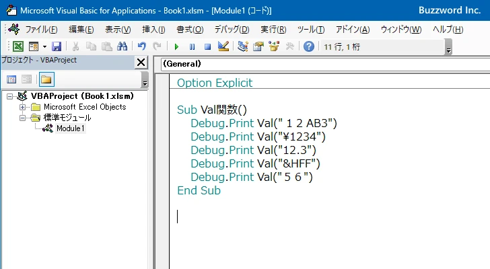Expand the Microsoft Excel Objects folder
The height and width of the screenshot is (269, 490).
click(x=22, y=108)
